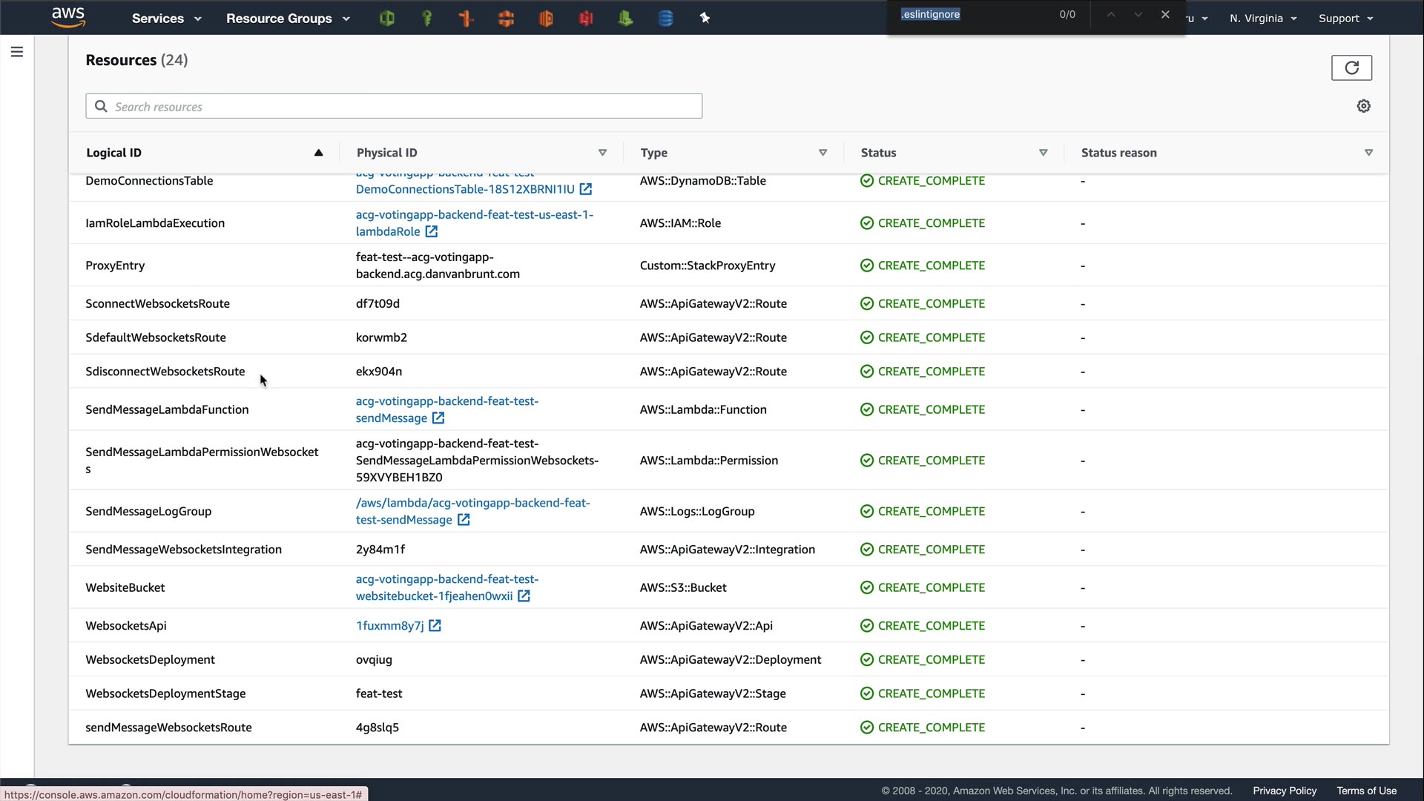The height and width of the screenshot is (801, 1424).
Task: Click external link icon next to sendMessage function
Action: tap(438, 418)
